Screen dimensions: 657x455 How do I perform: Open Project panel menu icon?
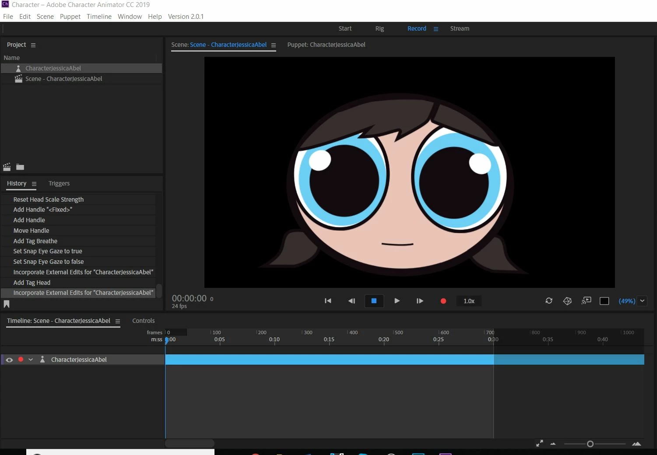point(33,45)
